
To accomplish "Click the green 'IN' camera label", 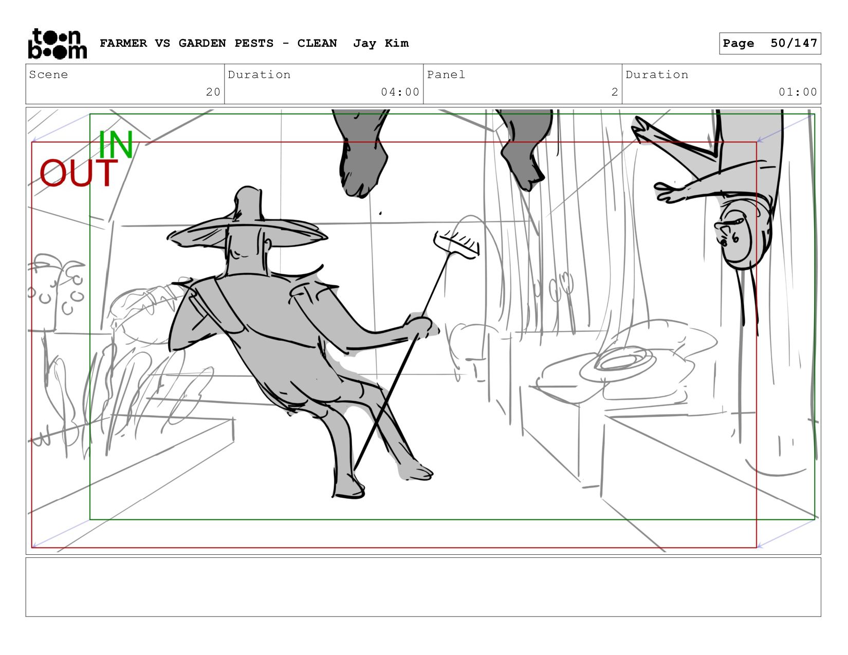I will [116, 145].
